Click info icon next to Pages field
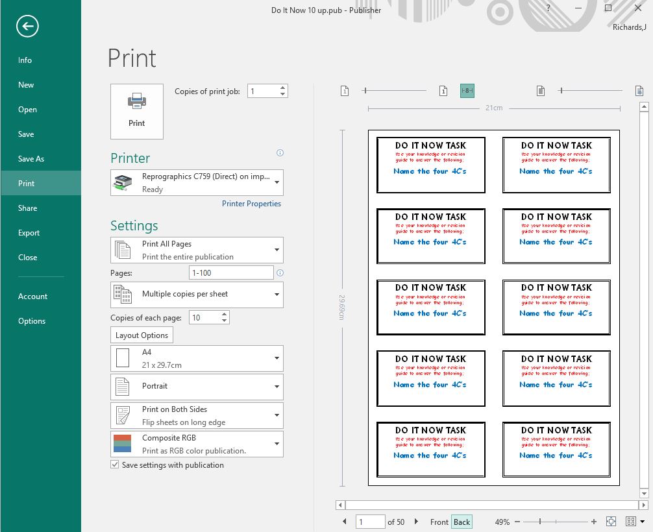The image size is (653, 532). pos(280,273)
